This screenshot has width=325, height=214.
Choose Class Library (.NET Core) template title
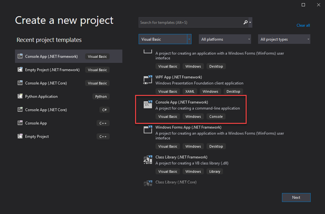[176, 182]
